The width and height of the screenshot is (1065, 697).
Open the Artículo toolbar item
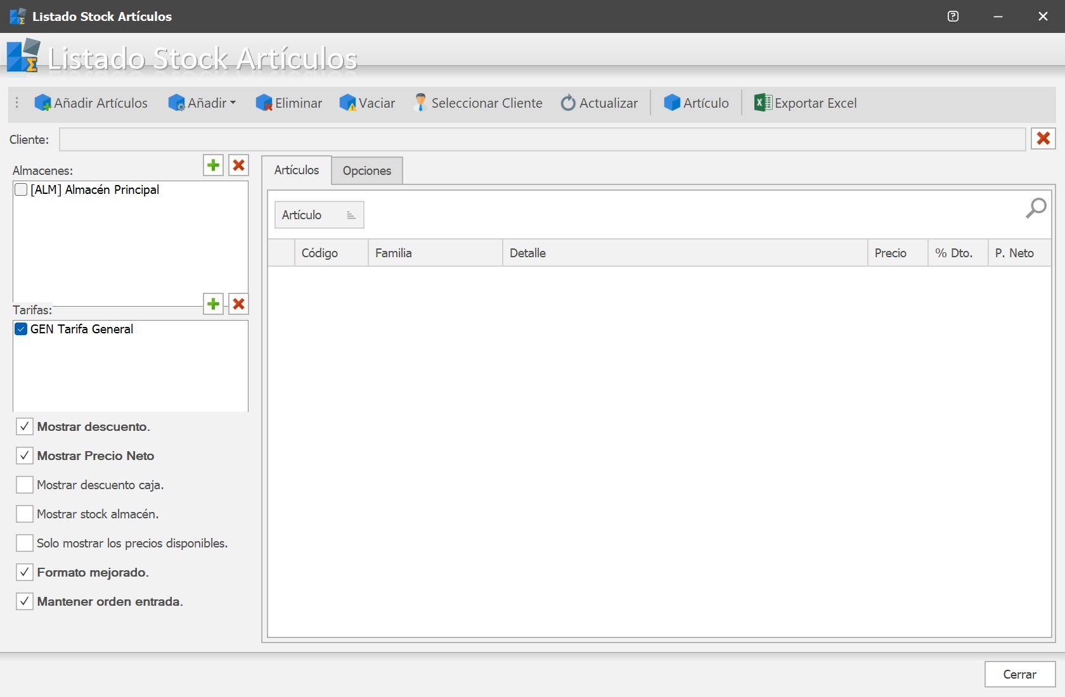[x=696, y=103]
